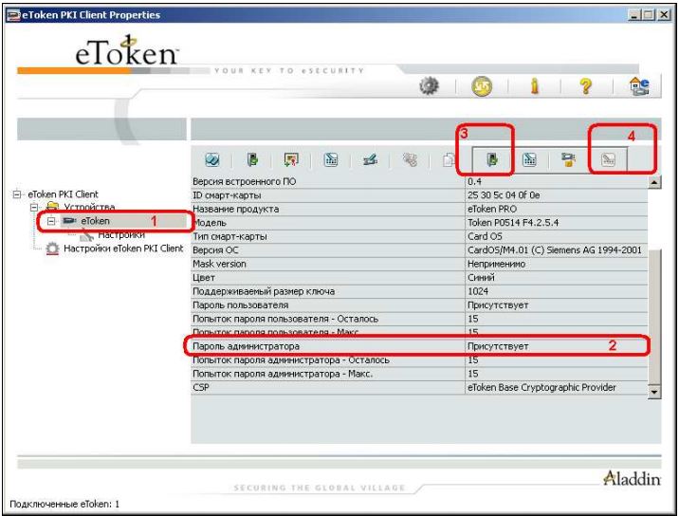Image resolution: width=679 pixels, height=516 pixels.
Task: Select the eToken device in tree
Action: pyautogui.click(x=95, y=221)
